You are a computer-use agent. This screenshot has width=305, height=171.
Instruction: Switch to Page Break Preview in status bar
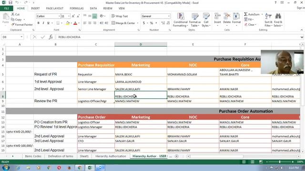[x=261, y=162]
